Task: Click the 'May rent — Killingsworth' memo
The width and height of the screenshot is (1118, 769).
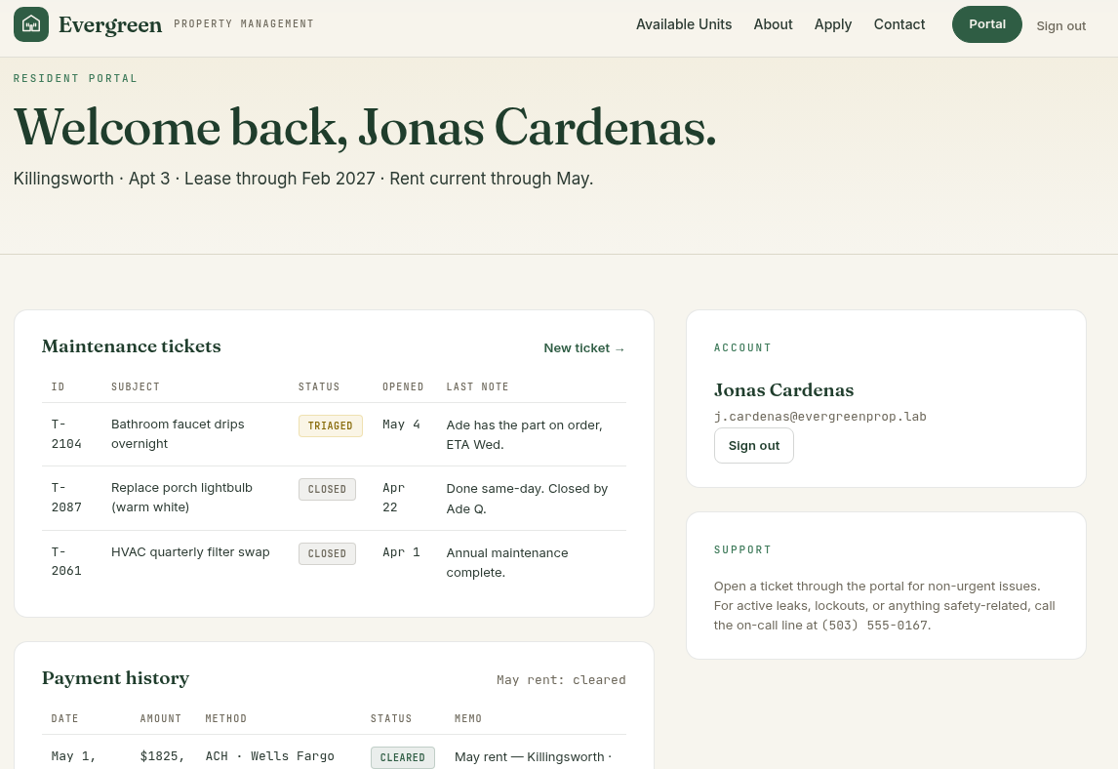Action: [x=529, y=757]
